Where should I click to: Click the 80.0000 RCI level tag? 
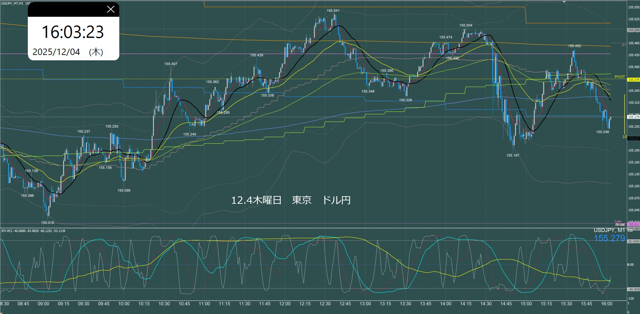(633, 241)
